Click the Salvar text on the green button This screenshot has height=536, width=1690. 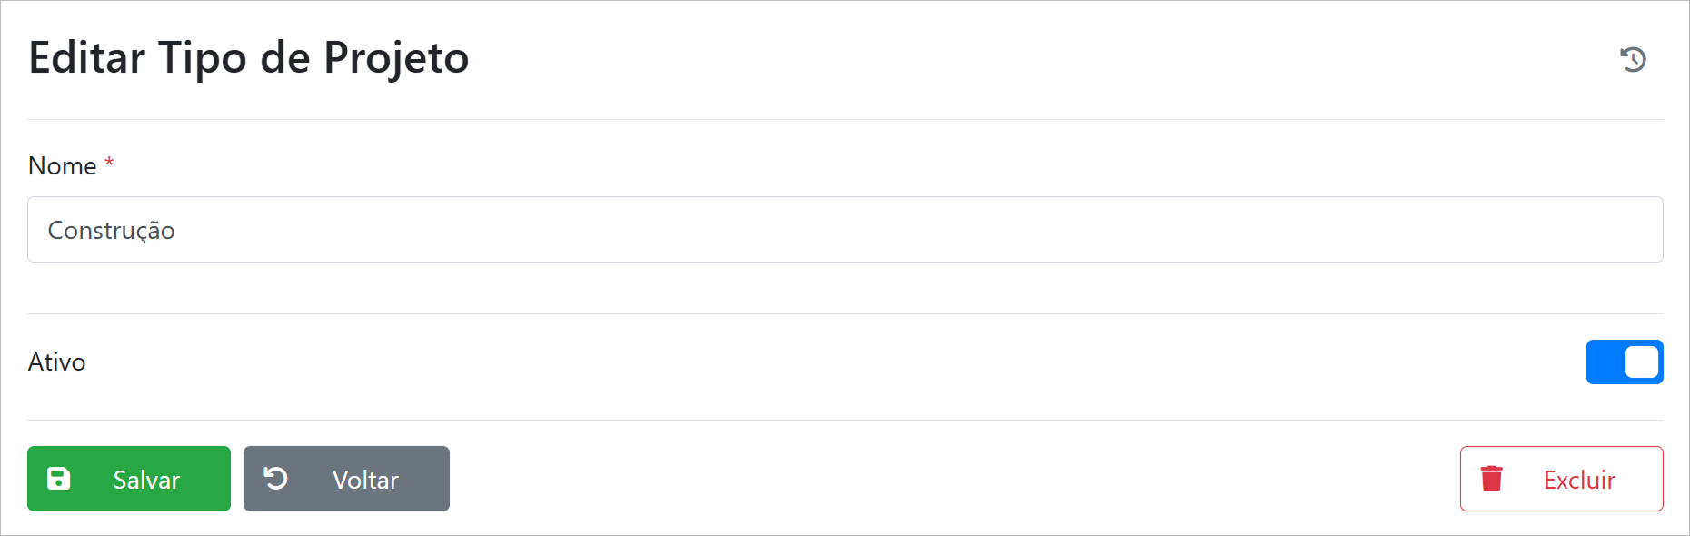[146, 480]
